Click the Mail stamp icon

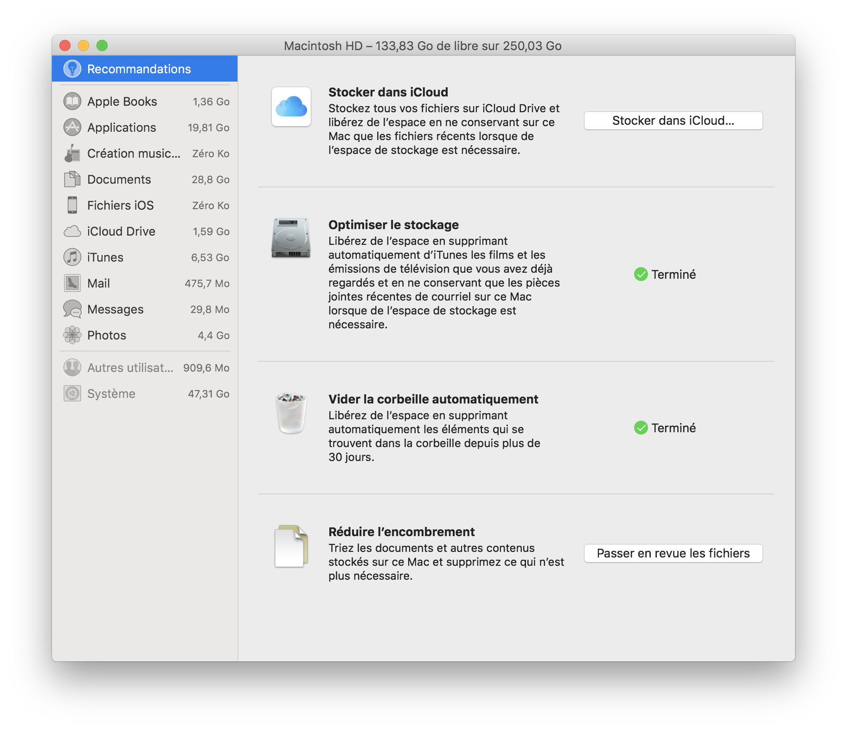(72, 283)
